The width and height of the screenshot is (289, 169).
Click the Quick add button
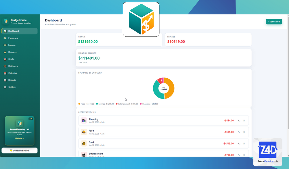point(274,22)
